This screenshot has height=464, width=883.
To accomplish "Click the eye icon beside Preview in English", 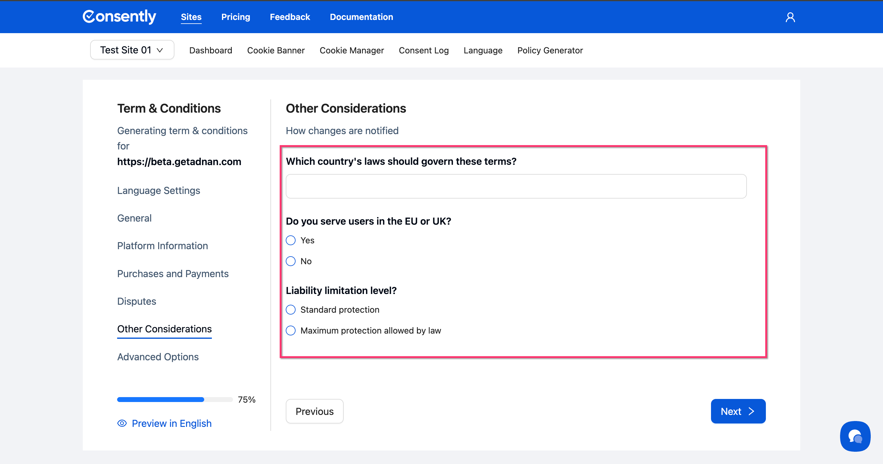I will tap(122, 423).
